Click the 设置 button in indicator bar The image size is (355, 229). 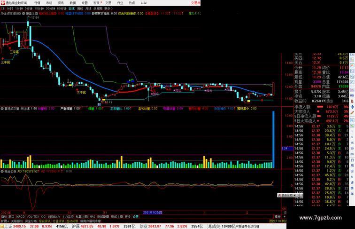(136, 217)
